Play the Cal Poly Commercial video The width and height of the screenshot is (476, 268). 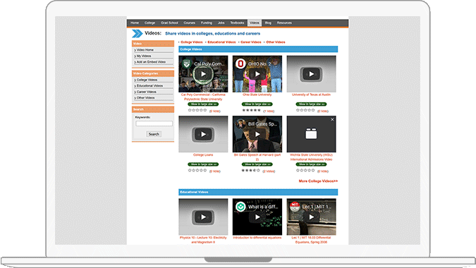(203, 74)
